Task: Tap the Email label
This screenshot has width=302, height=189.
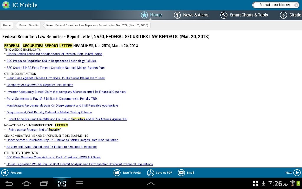Action: 190,172
